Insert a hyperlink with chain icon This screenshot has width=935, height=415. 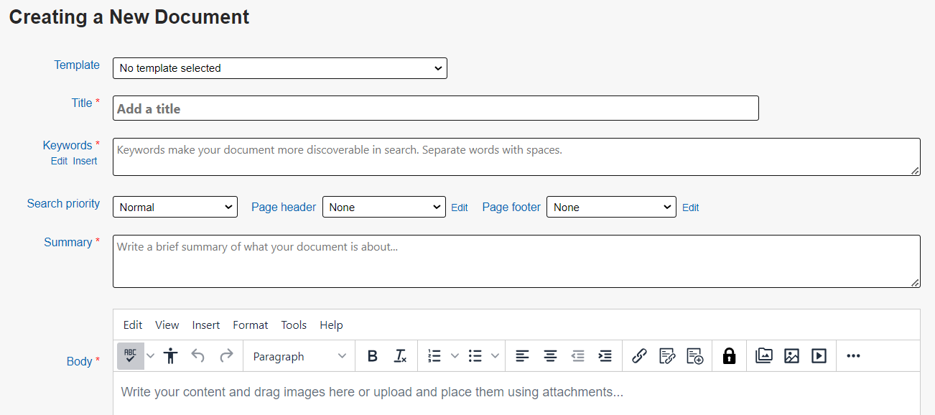tap(640, 356)
